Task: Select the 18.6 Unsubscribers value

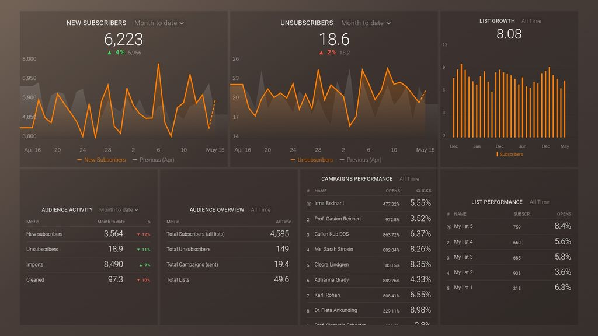Action: [x=334, y=39]
